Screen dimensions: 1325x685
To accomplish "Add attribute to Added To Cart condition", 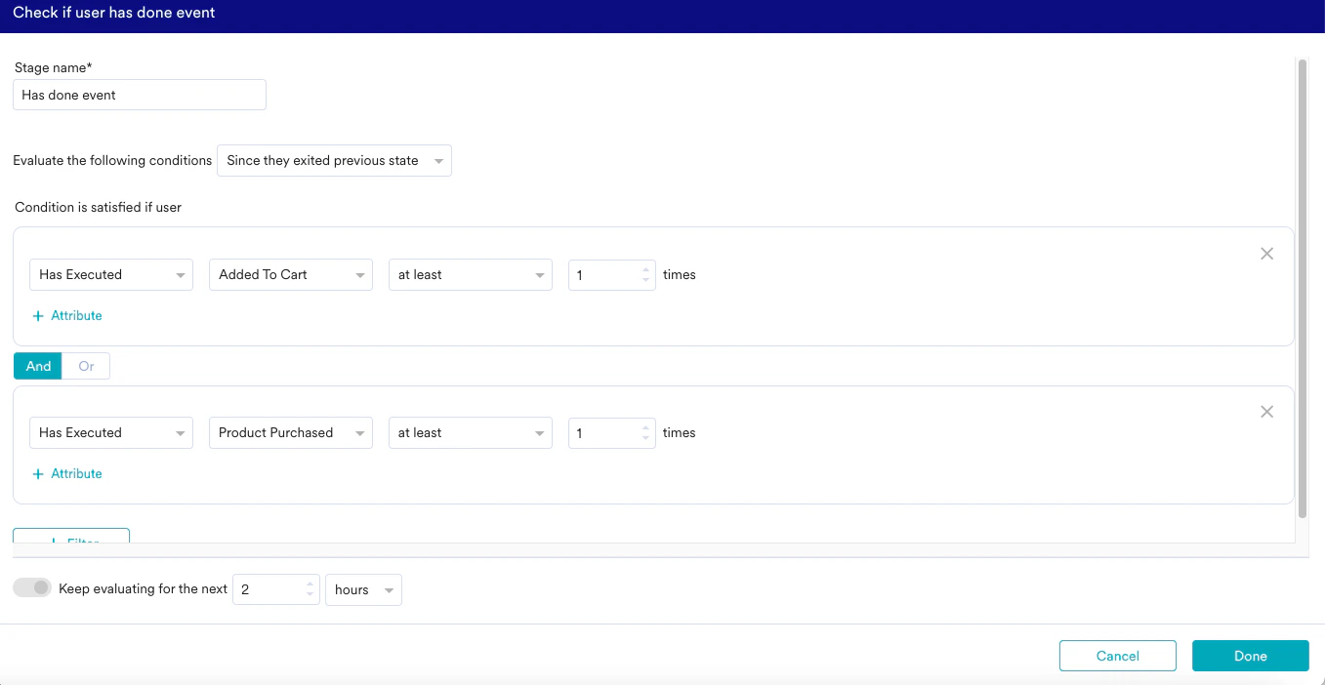I will 67,316.
